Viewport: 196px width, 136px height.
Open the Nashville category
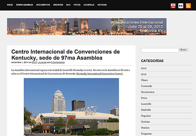tap(146, 110)
